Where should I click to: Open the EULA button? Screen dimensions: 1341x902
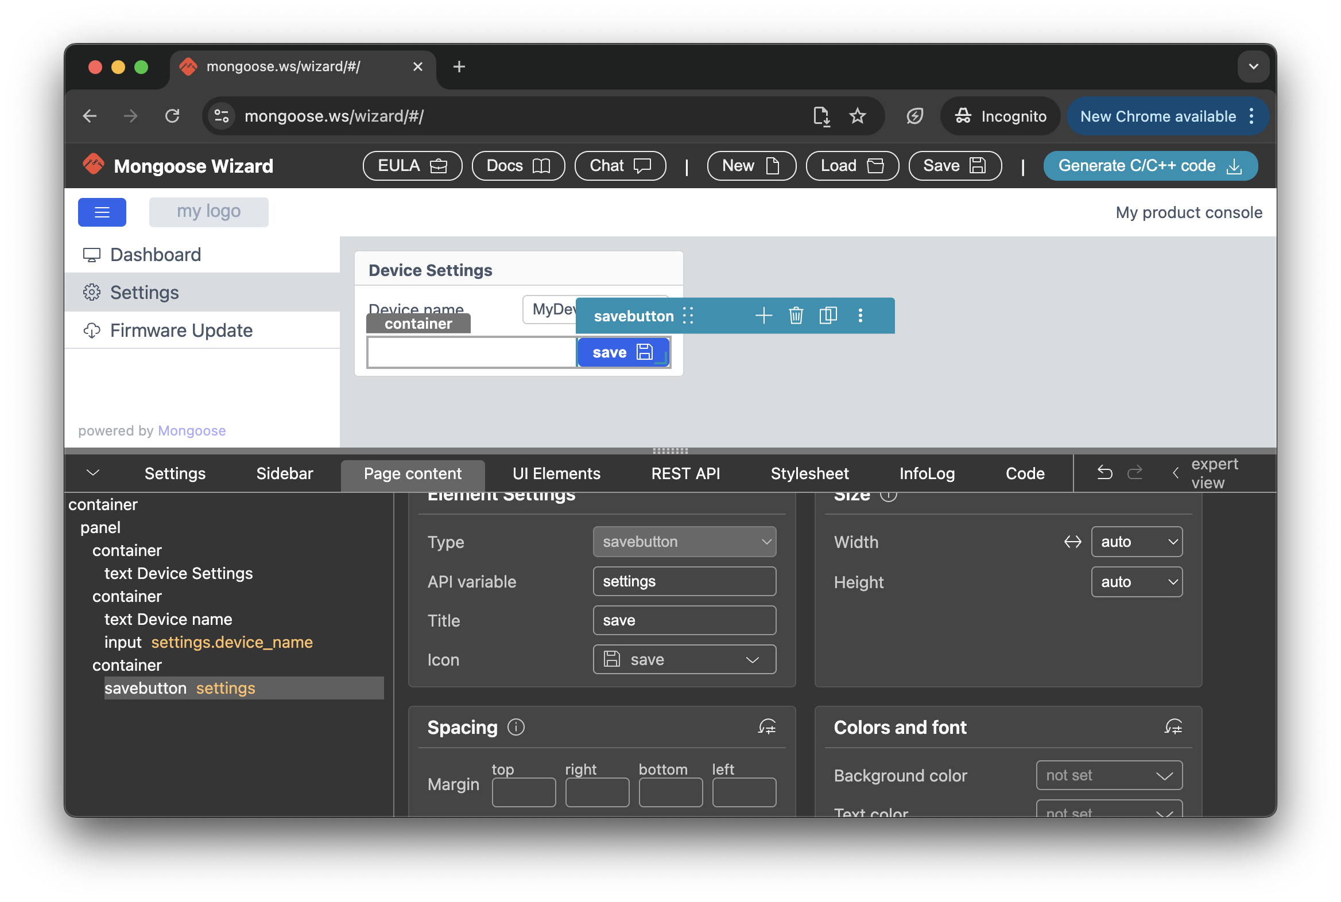[412, 166]
